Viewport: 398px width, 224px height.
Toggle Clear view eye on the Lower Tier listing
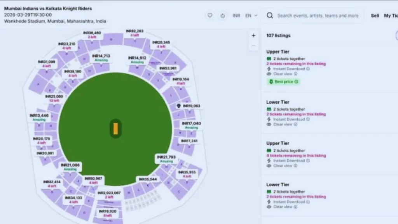pos(268,124)
